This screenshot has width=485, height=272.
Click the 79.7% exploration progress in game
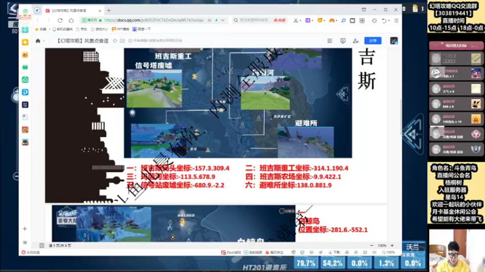[x=306, y=263]
